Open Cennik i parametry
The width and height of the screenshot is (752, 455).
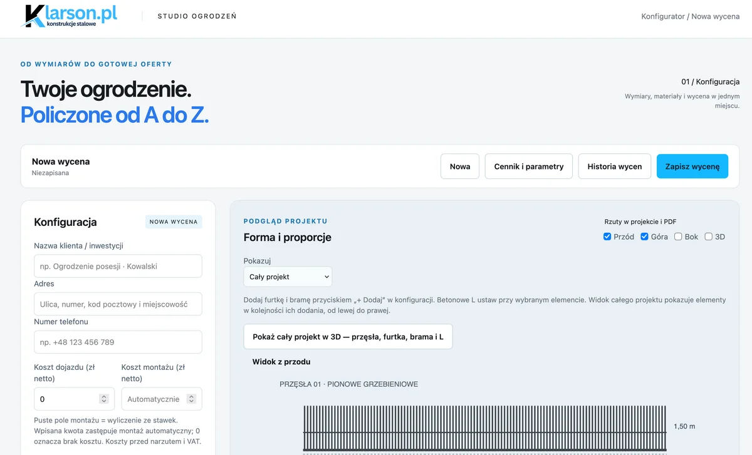point(529,166)
